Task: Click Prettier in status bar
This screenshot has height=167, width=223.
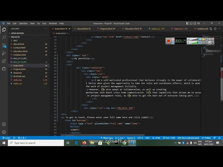Action: pos(206,138)
